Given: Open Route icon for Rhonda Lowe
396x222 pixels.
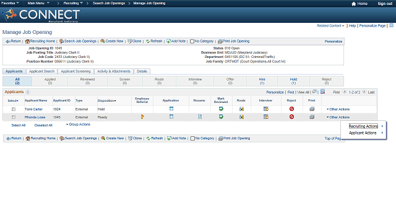Looking at the screenshot, I should [x=241, y=117].
